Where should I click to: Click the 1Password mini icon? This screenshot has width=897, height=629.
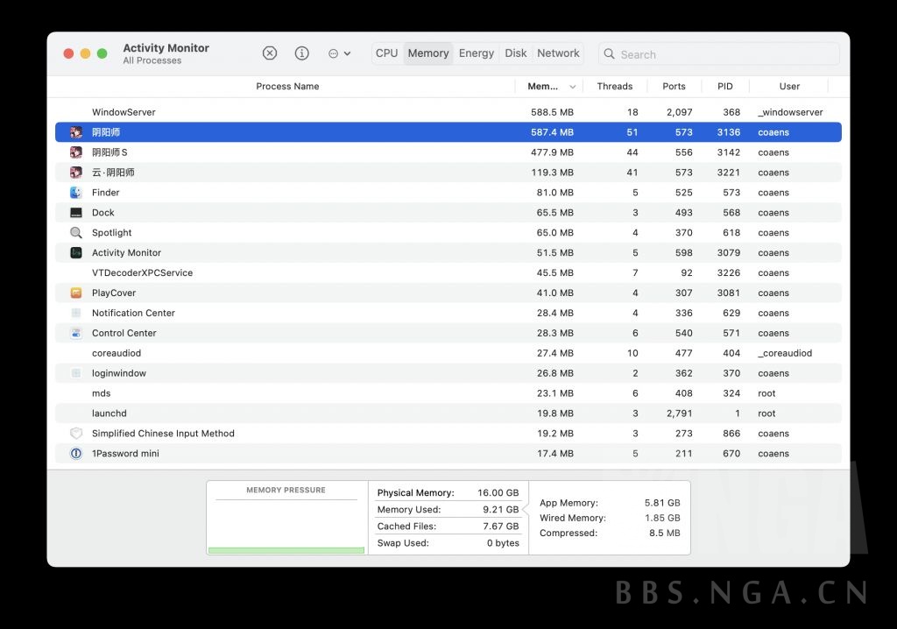[x=76, y=454]
